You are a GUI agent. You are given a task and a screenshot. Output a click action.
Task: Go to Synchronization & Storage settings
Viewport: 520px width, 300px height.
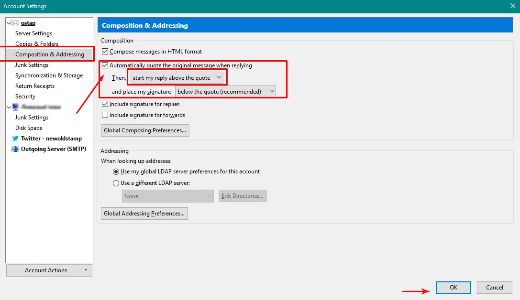(49, 75)
